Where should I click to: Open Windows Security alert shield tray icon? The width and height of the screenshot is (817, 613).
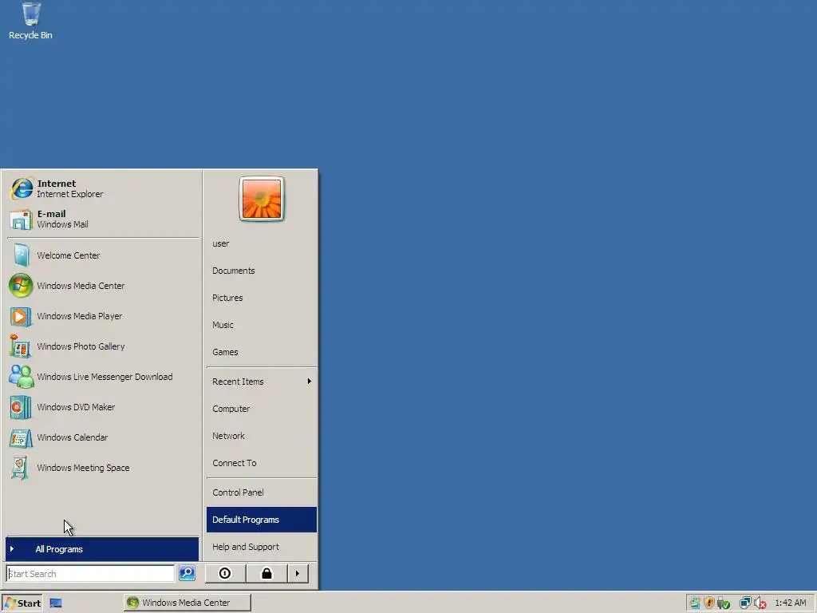(708, 603)
